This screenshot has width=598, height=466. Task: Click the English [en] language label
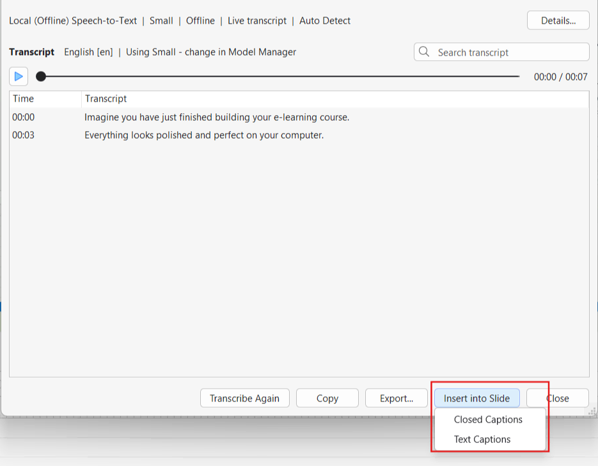88,52
